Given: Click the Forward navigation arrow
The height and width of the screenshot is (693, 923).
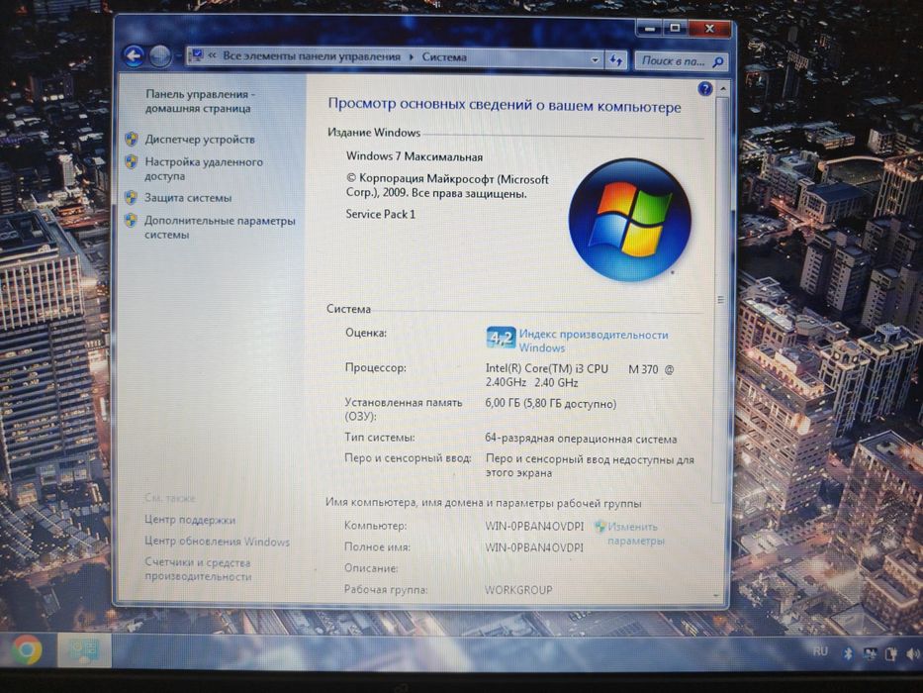Looking at the screenshot, I should pos(160,57).
